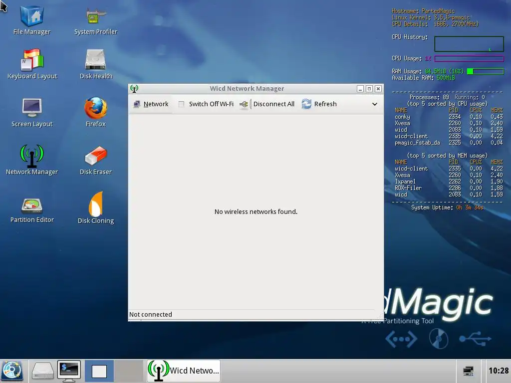Viewport: 511px width, 383px height.
Task: Open the File Manager desktop icon
Action: 32,20
